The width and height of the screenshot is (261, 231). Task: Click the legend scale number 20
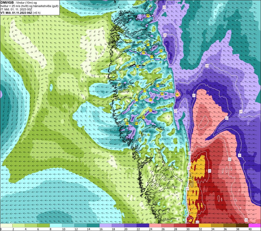click(x=126, y=229)
